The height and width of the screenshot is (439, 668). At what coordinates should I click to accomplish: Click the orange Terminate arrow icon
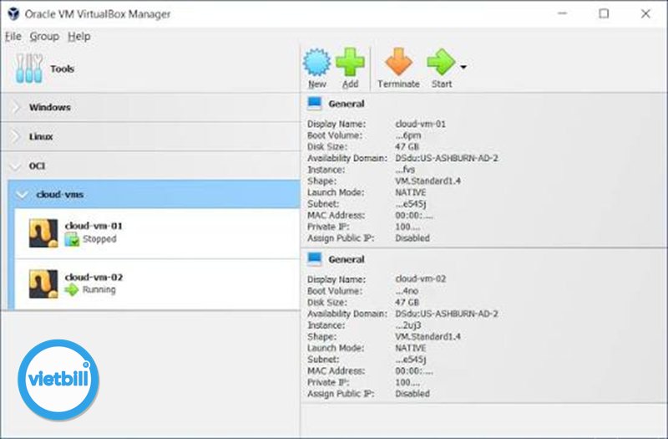tap(399, 62)
